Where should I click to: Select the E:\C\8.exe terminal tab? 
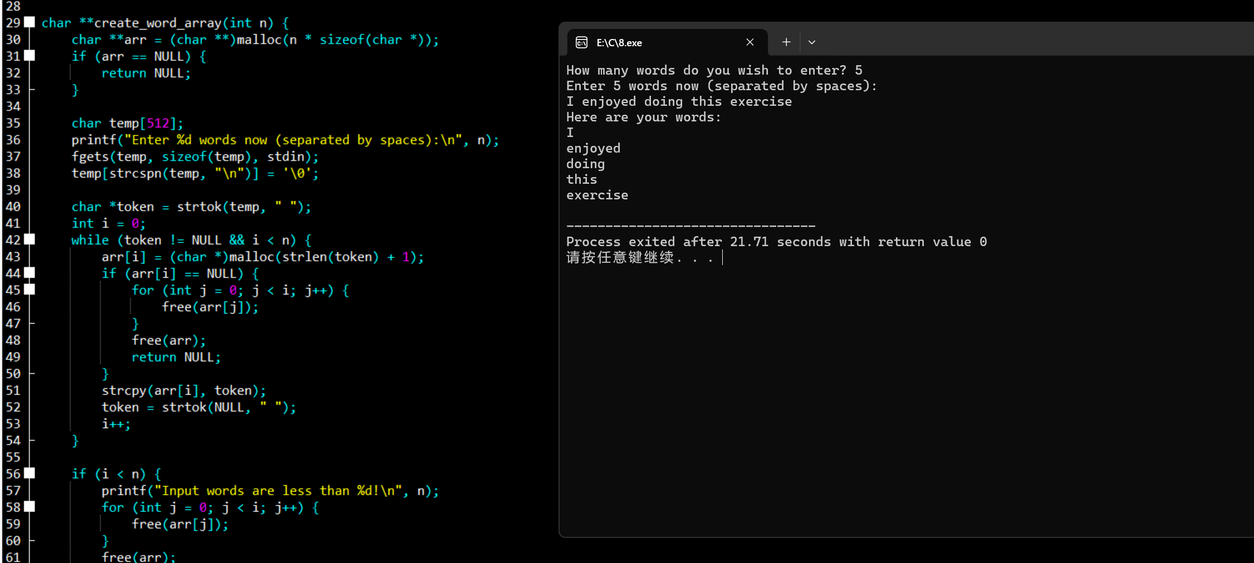click(x=667, y=42)
